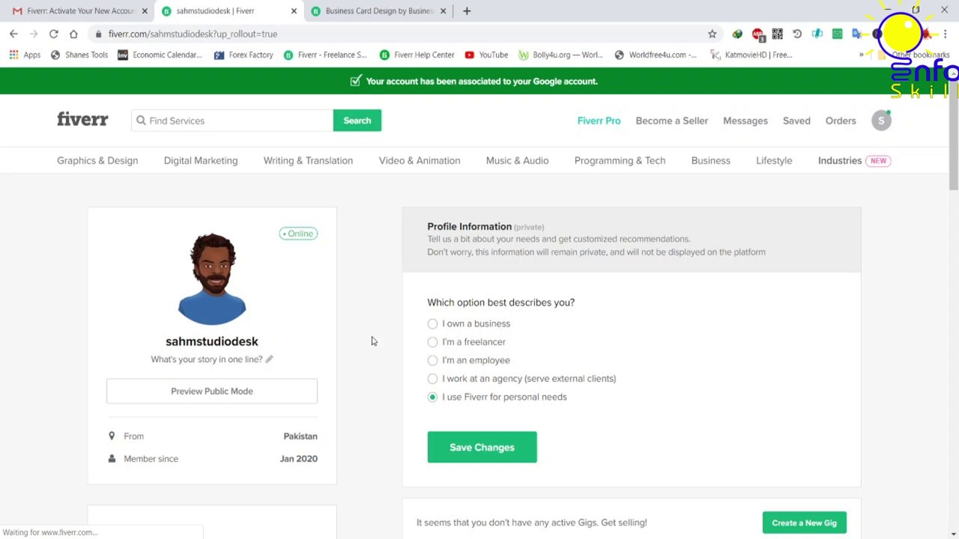Click the browser address bar URL
This screenshot has height=539, width=959.
pyautogui.click(x=193, y=34)
